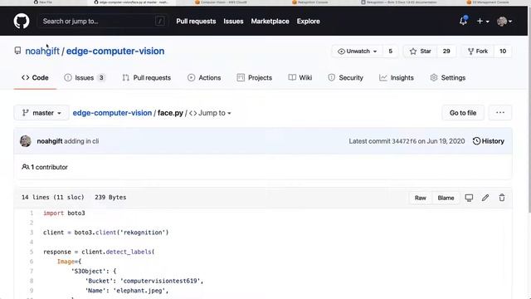
Task: Open the latest commit hash link
Action: coord(404,141)
